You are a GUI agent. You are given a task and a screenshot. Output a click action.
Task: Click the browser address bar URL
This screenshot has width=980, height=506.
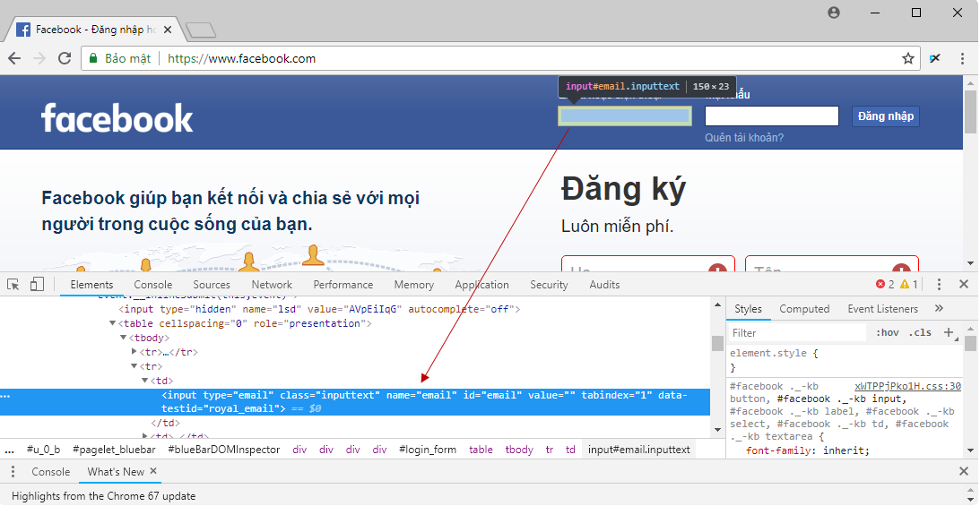(241, 58)
